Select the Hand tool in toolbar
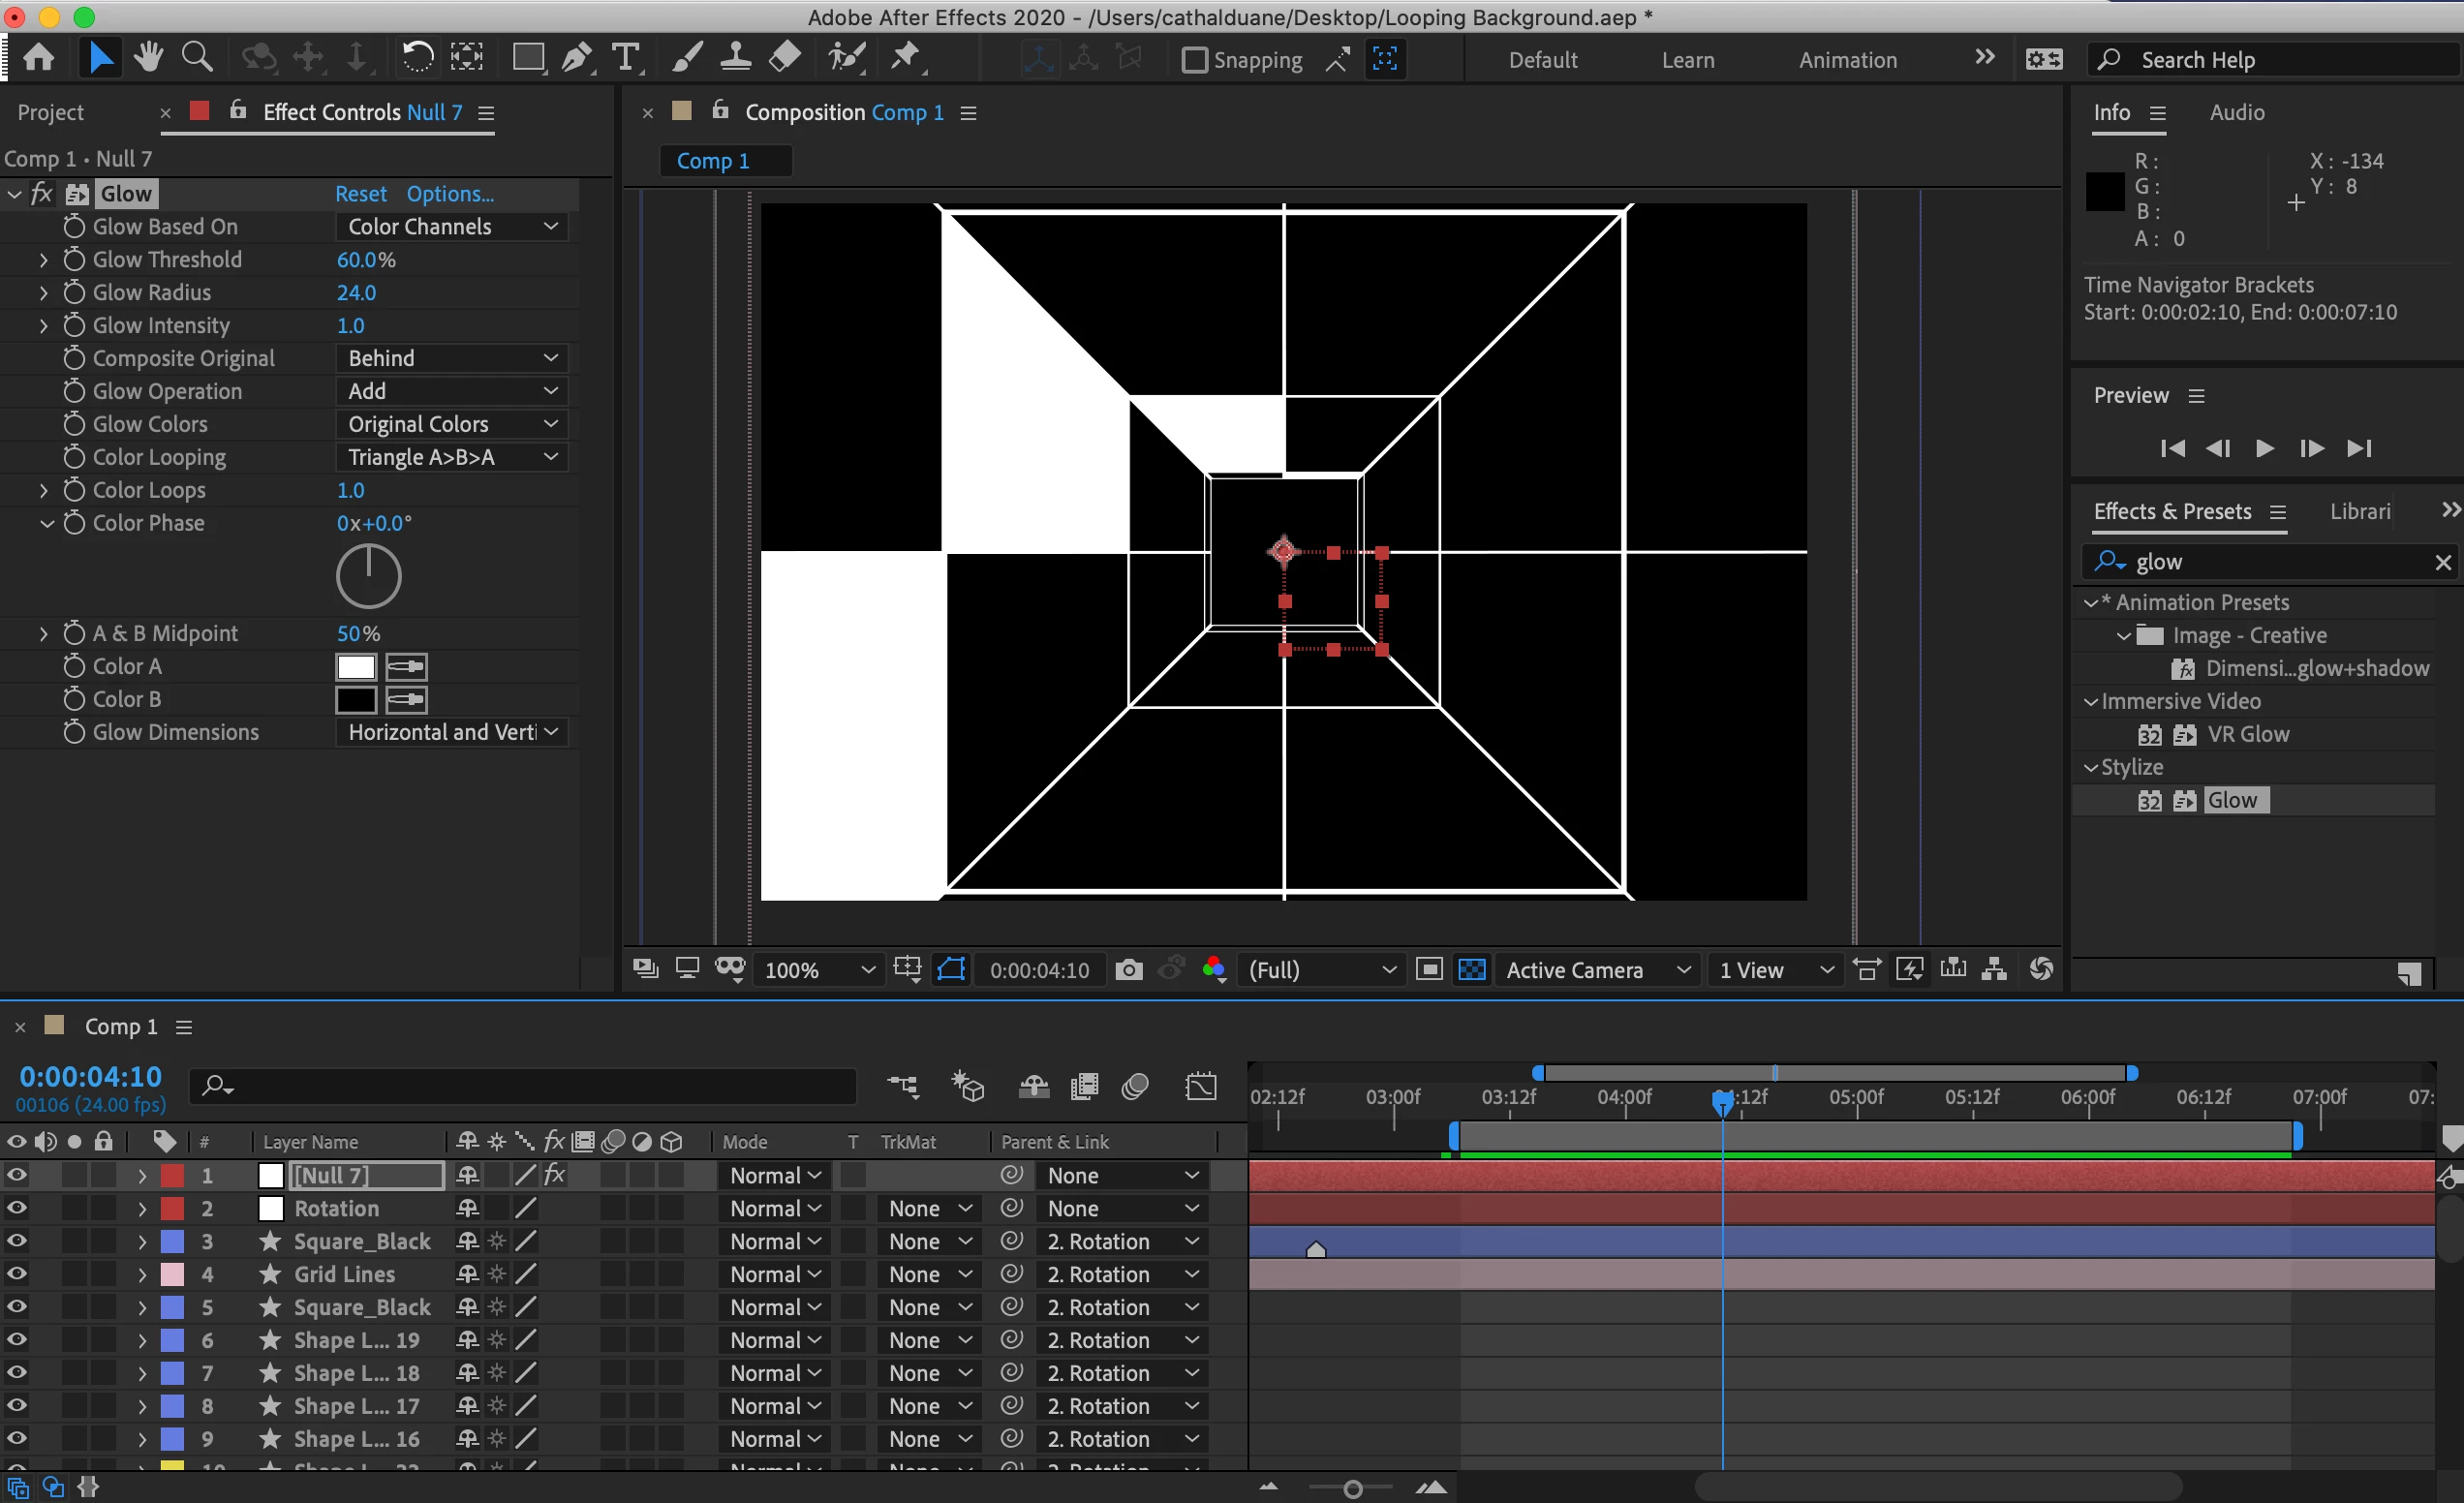 [x=148, y=58]
